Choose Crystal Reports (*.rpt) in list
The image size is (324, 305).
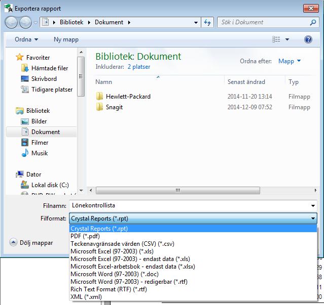tap(193, 229)
